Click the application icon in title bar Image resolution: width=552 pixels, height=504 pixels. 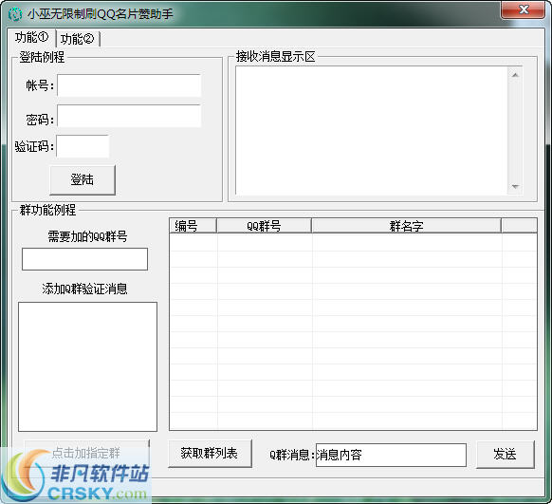pos(15,14)
